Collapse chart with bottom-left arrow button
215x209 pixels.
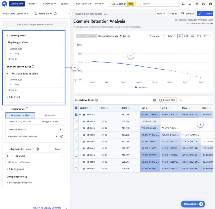(75, 81)
